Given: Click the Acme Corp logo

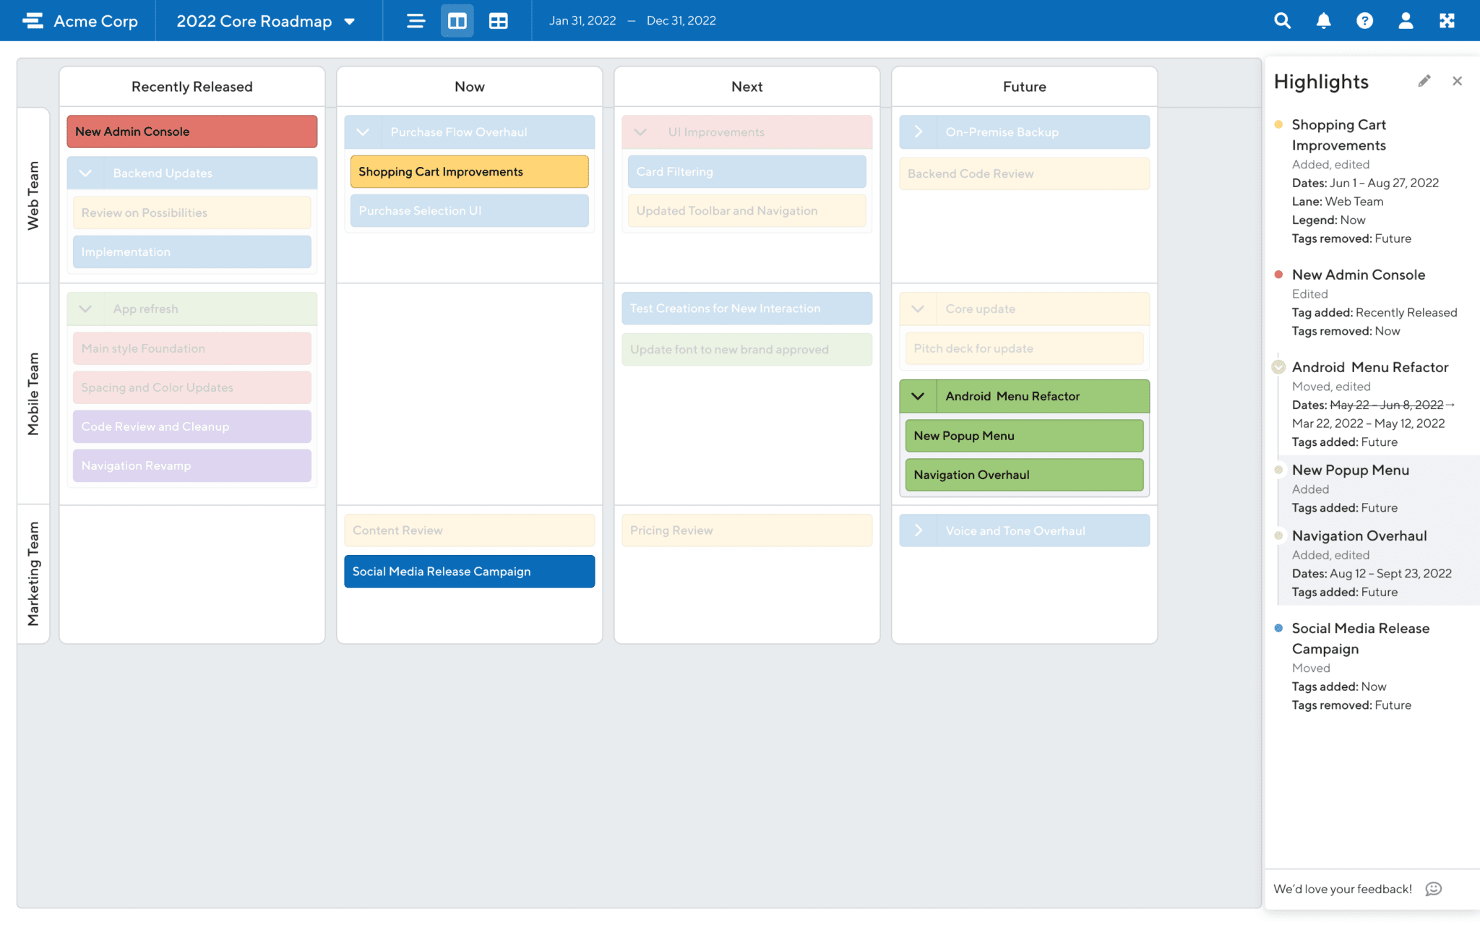Looking at the screenshot, I should [79, 20].
